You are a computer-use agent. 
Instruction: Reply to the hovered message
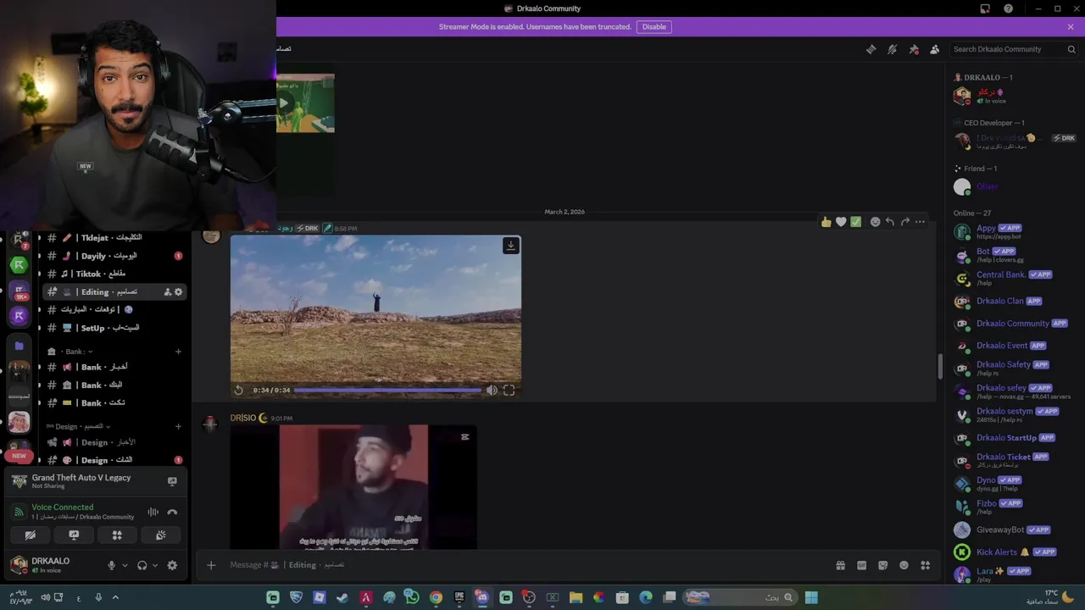coord(890,222)
